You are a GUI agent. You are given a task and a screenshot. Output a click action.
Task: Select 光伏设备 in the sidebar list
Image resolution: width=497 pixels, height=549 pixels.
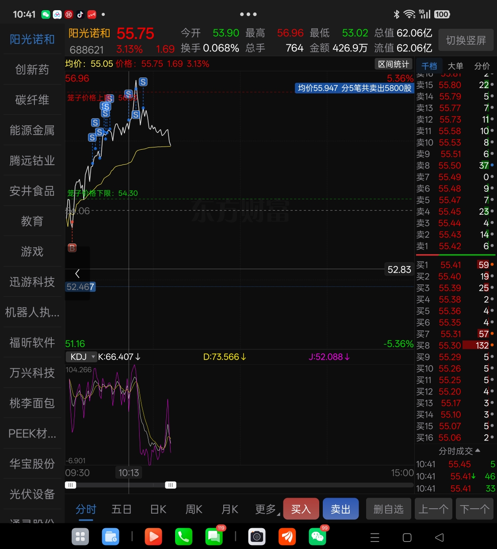tap(32, 494)
